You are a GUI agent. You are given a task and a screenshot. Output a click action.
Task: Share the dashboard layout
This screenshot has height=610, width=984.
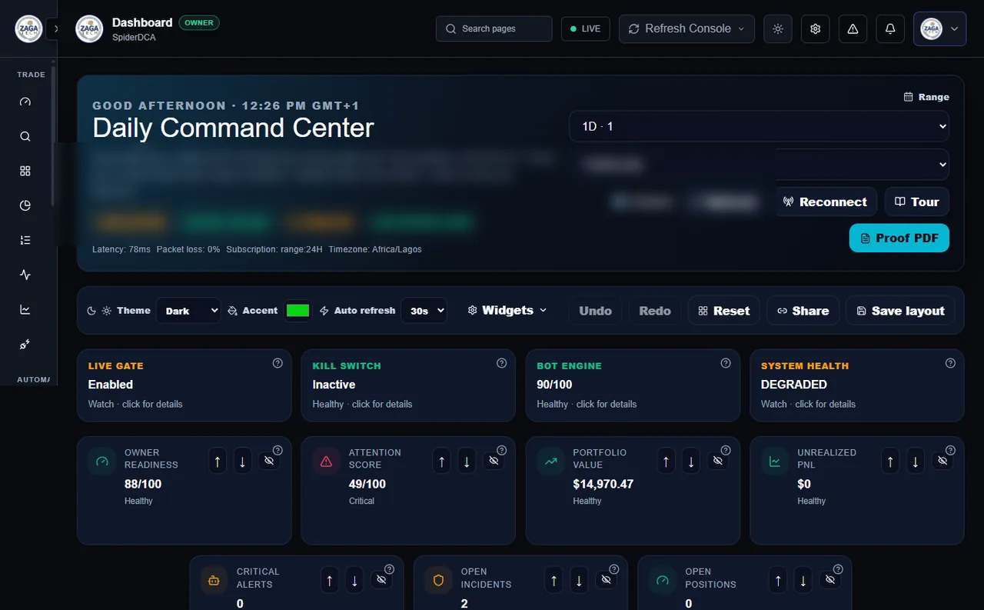coord(803,311)
